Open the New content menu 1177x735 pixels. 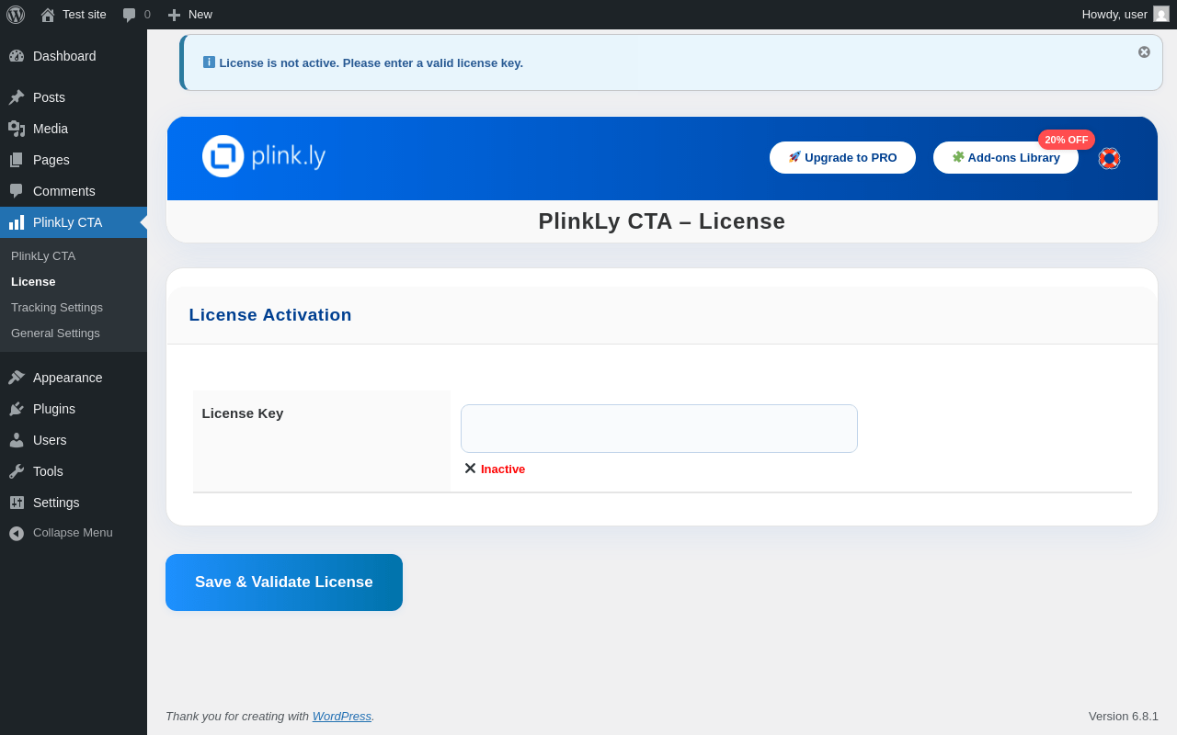pos(189,15)
